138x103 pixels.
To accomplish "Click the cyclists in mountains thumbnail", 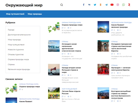I will tap(54, 93).
